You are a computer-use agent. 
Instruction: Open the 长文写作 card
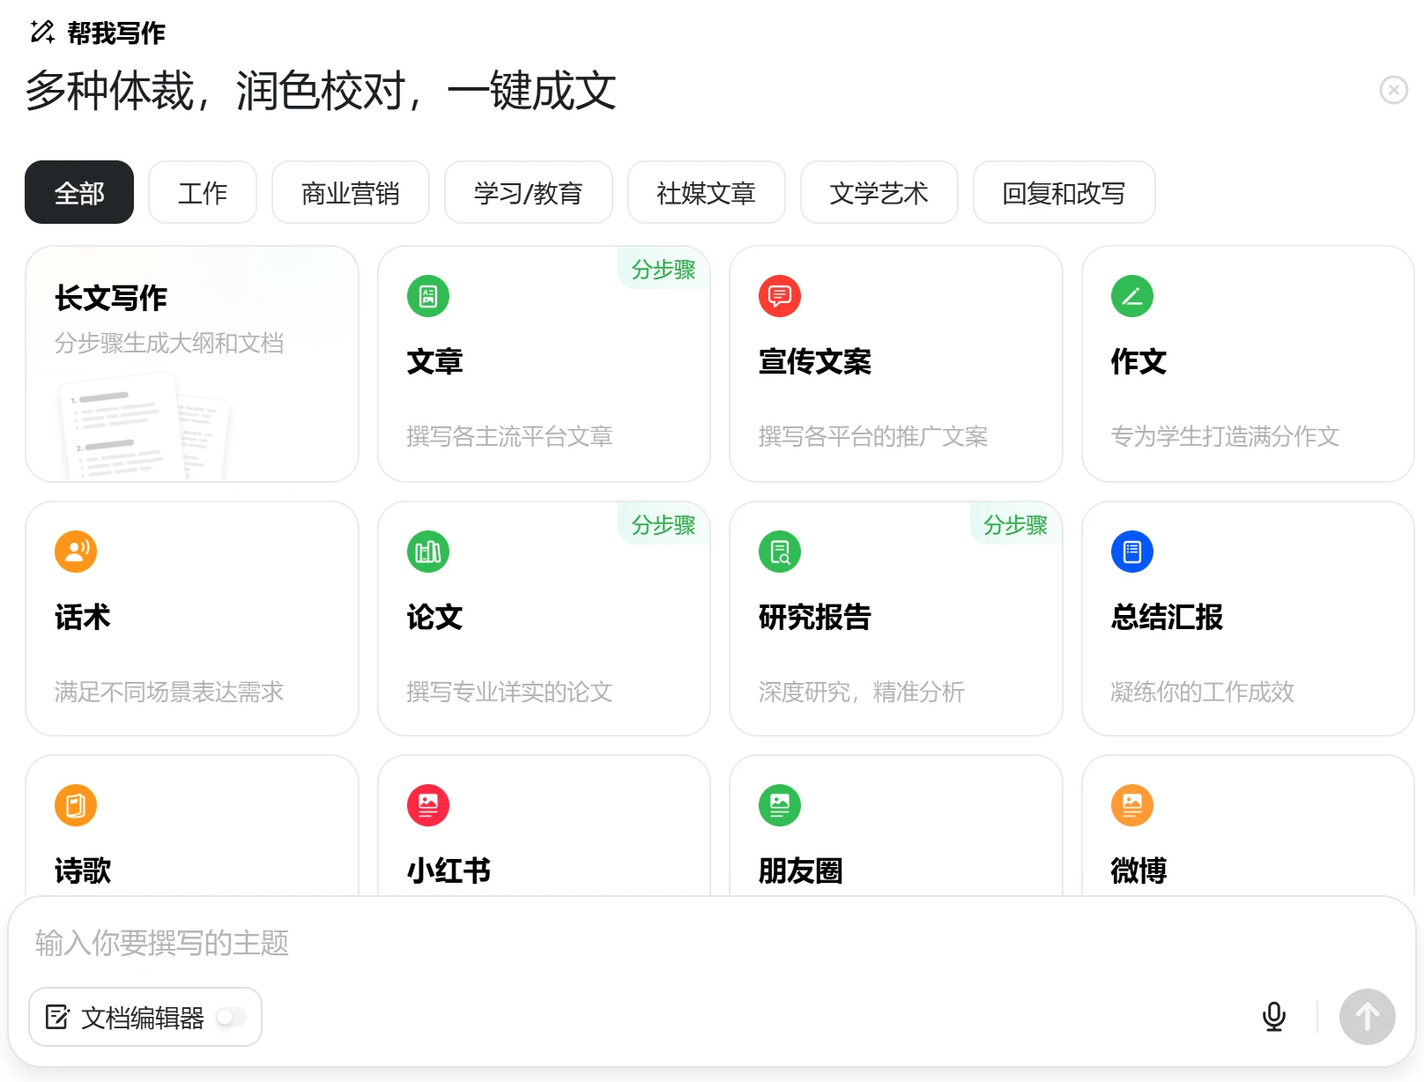[192, 364]
